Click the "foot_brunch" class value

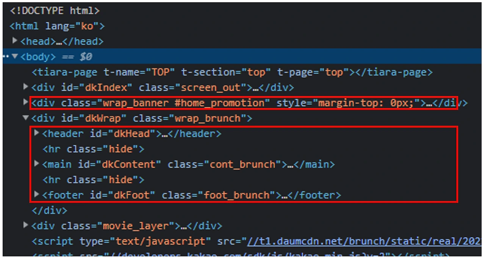coord(237,195)
